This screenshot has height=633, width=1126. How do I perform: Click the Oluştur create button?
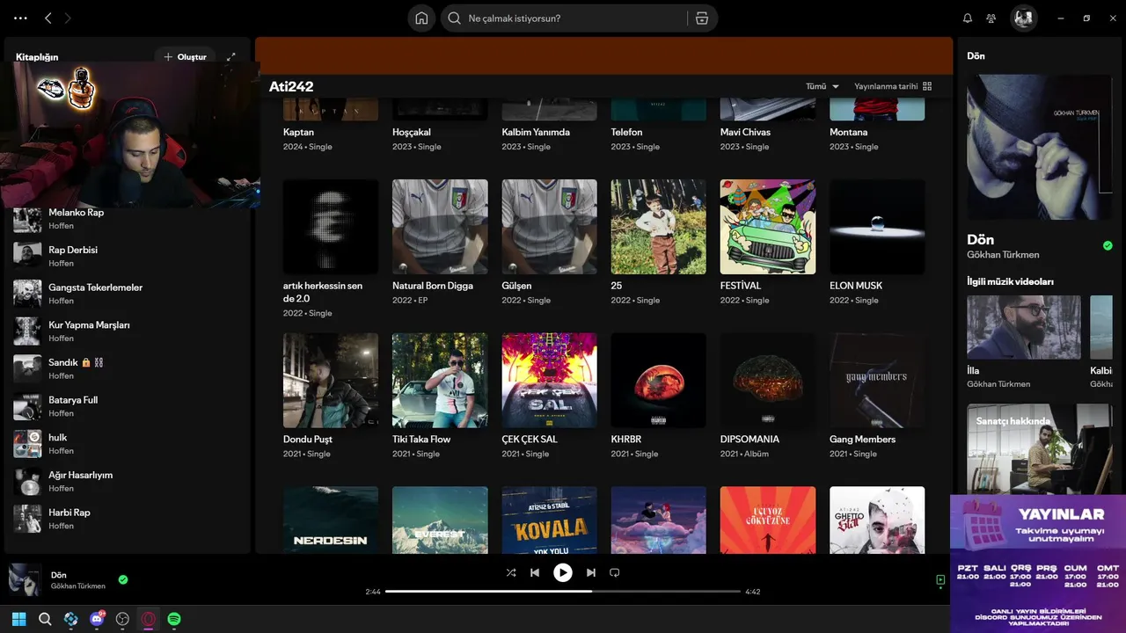186,57
